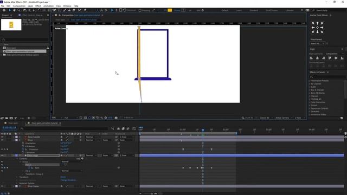Image resolution: width=347 pixels, height=195 pixels.
Task: Click the timecode display in timeline panel
Action: [x=9, y=128]
